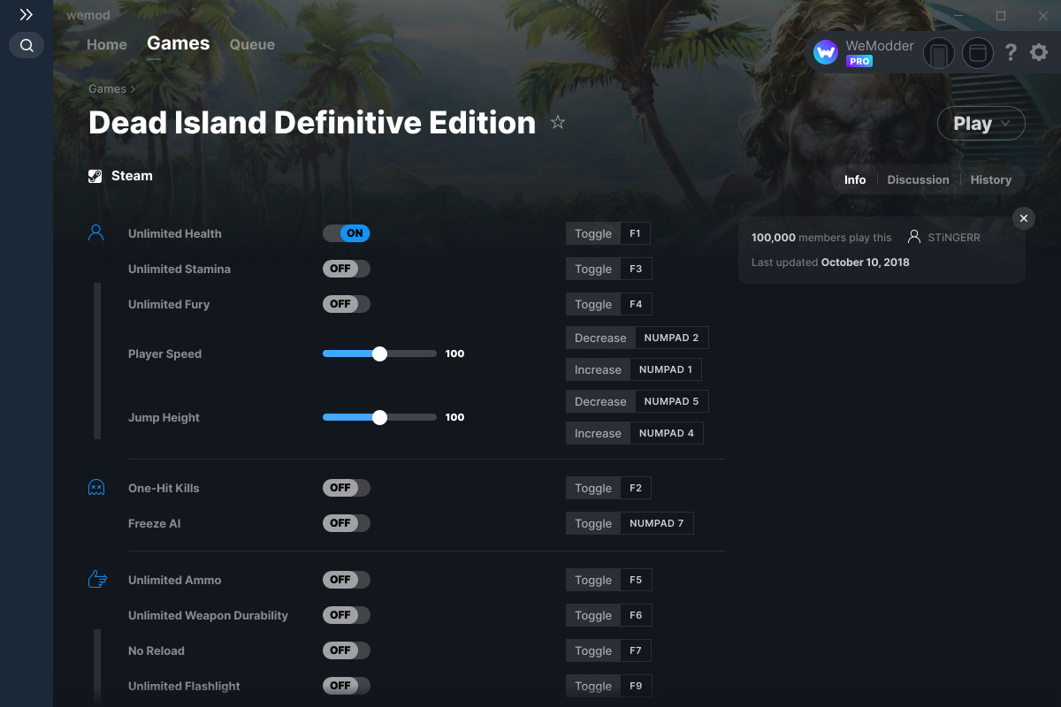
Task: Change Player Speed Decrease NUMPAD 2 hotkey
Action: (x=672, y=338)
